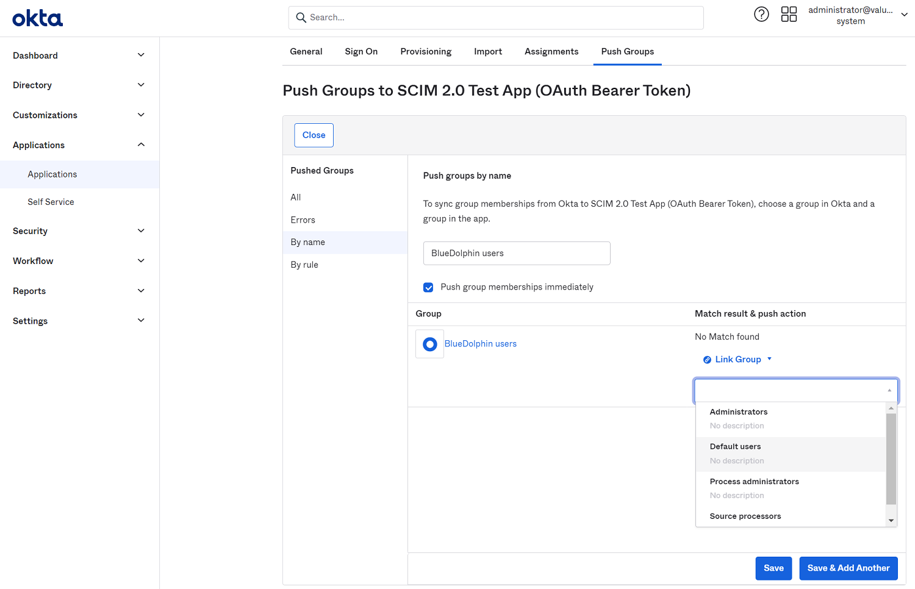
Task: Go to the Assignments tab
Action: pyautogui.click(x=551, y=52)
